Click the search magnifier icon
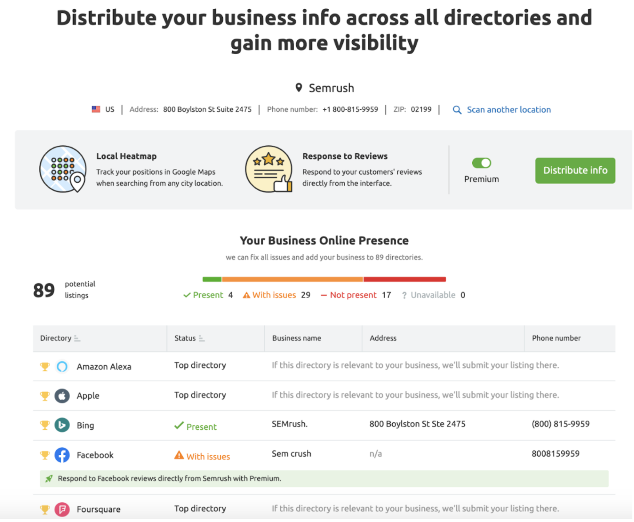This screenshot has width=634, height=522. (457, 110)
